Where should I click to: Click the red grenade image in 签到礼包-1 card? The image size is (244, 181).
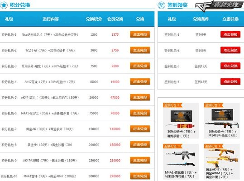[x=181, y=126]
